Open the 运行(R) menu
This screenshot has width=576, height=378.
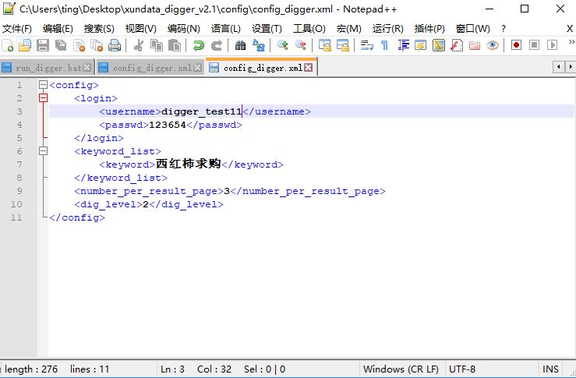(388, 29)
